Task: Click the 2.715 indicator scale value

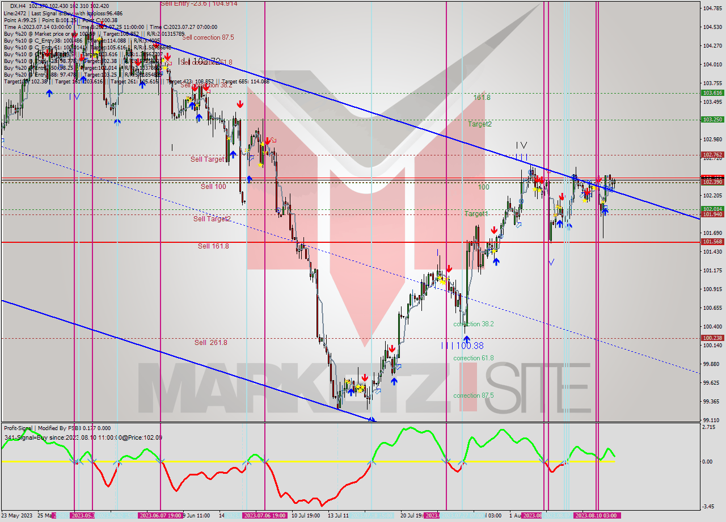Action: 710,426
